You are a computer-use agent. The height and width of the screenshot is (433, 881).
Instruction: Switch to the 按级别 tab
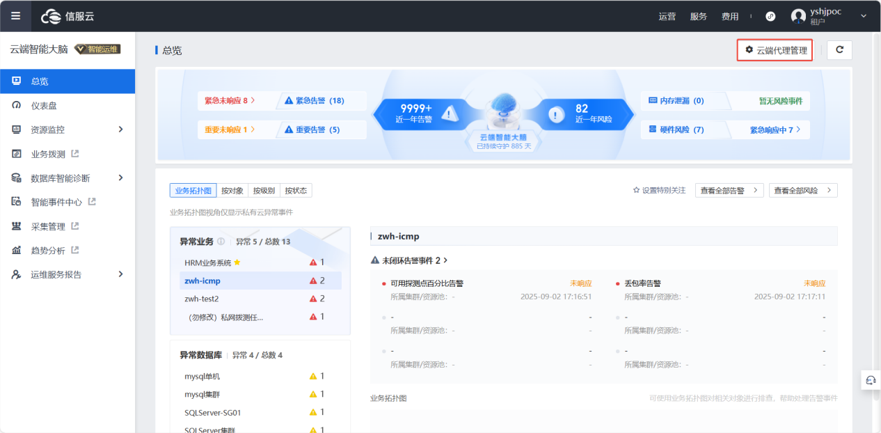click(264, 190)
